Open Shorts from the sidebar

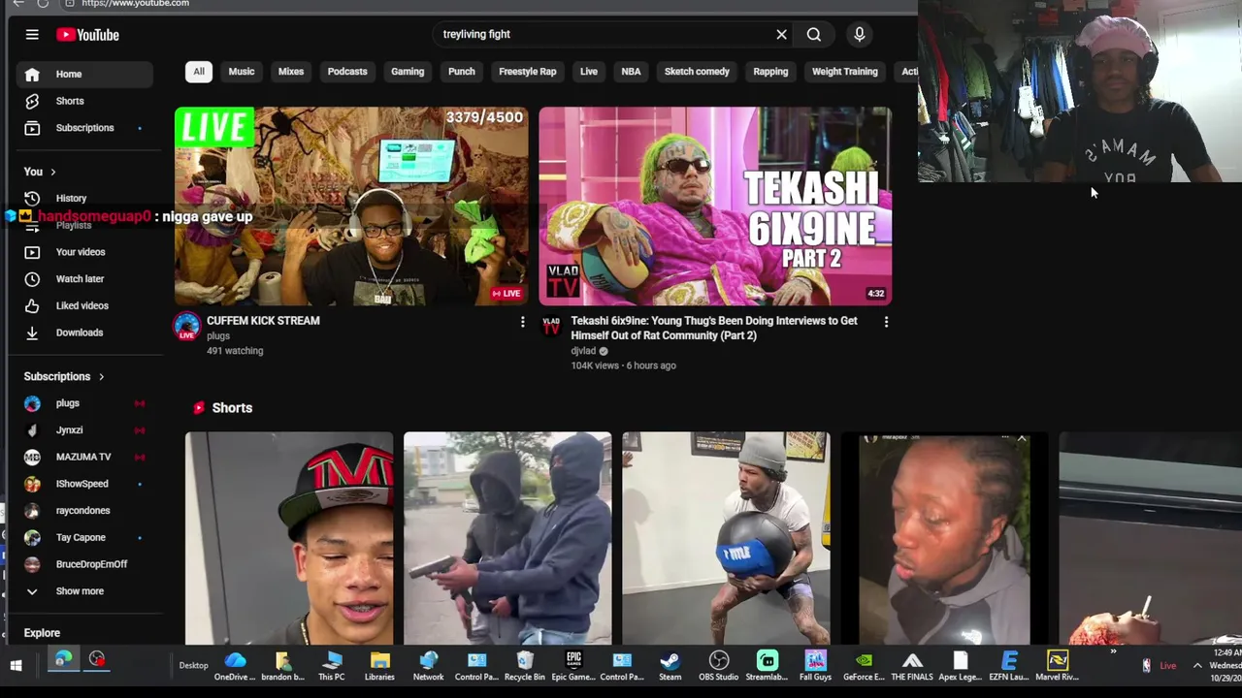click(84, 101)
